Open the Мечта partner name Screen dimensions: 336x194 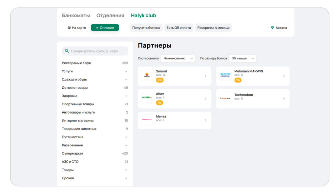click(x=161, y=116)
